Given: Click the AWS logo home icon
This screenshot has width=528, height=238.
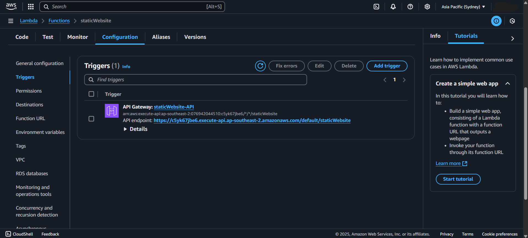Looking at the screenshot, I should (11, 7).
